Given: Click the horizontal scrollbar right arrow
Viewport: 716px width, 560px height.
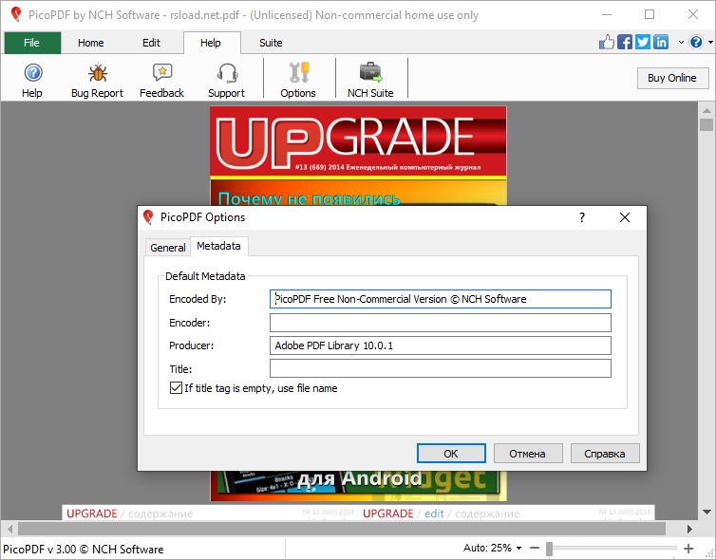Looking at the screenshot, I should [x=689, y=529].
